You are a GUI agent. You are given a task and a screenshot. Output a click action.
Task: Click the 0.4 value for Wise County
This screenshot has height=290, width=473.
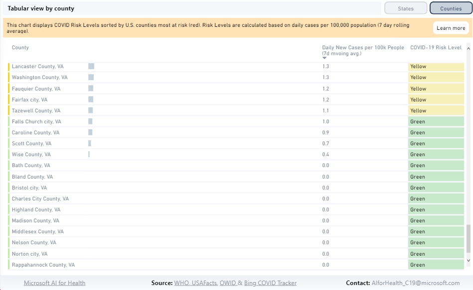tap(325, 155)
